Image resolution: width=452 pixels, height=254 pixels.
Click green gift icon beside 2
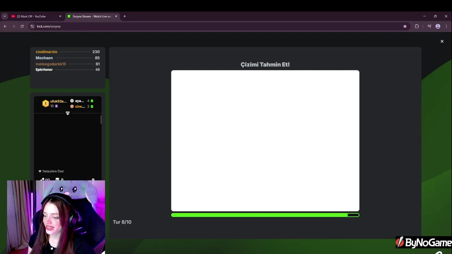tap(92, 107)
